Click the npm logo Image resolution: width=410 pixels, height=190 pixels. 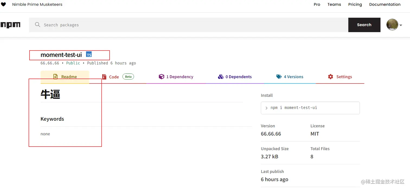[x=10, y=25]
